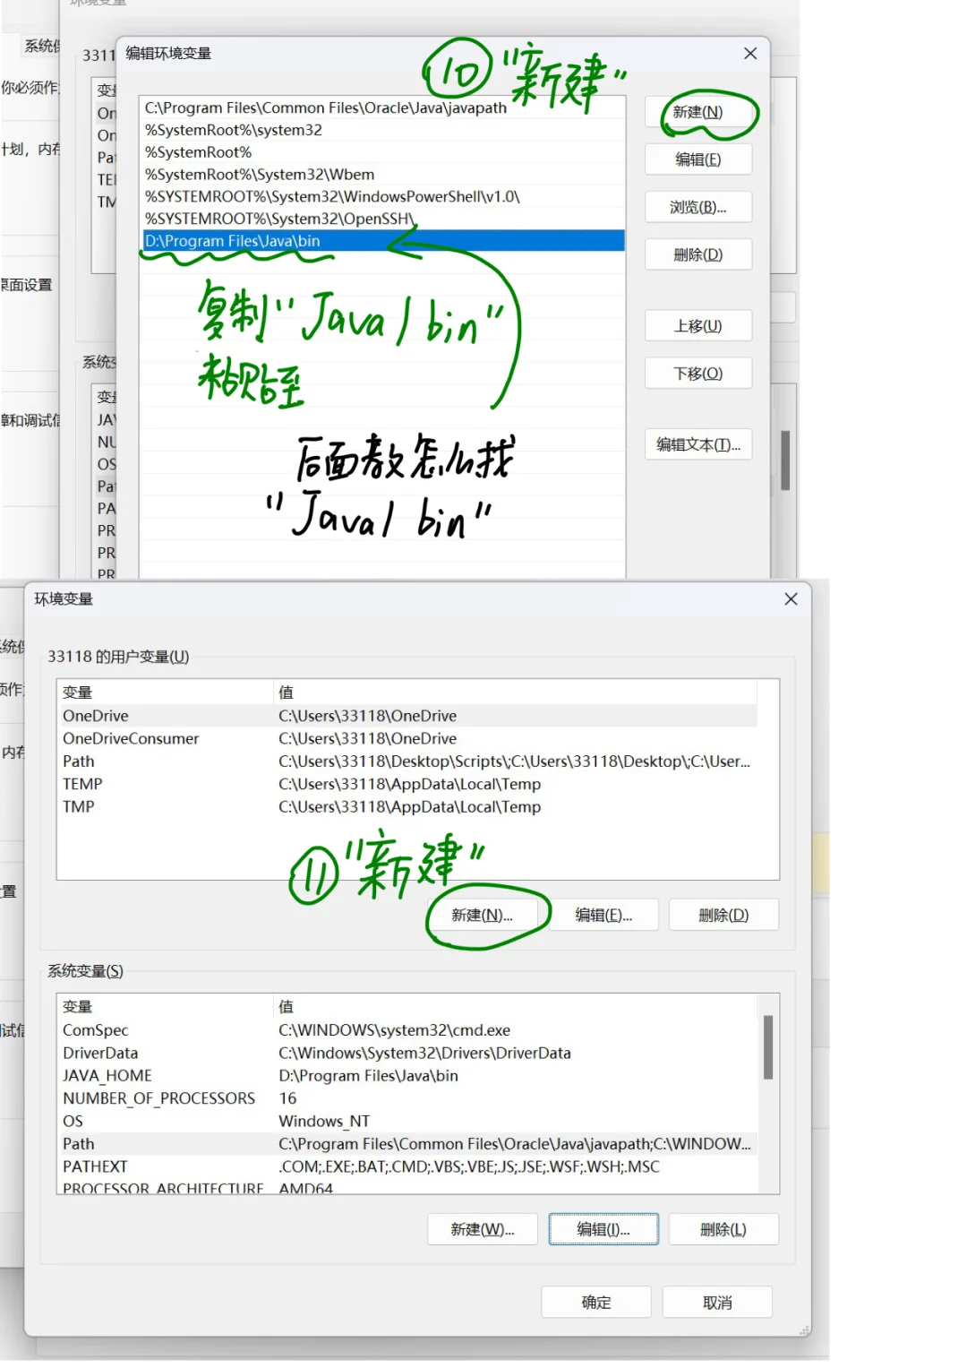967x1368 pixels.
Task: Click 删除(D) in the path editor dialog
Action: tap(698, 254)
